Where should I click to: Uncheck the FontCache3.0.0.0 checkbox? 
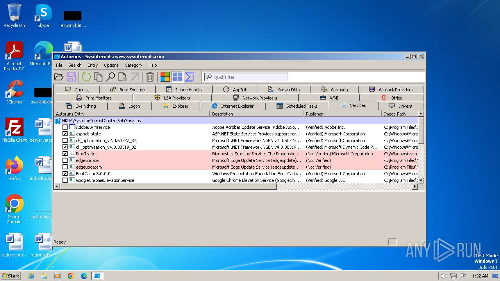point(65,174)
